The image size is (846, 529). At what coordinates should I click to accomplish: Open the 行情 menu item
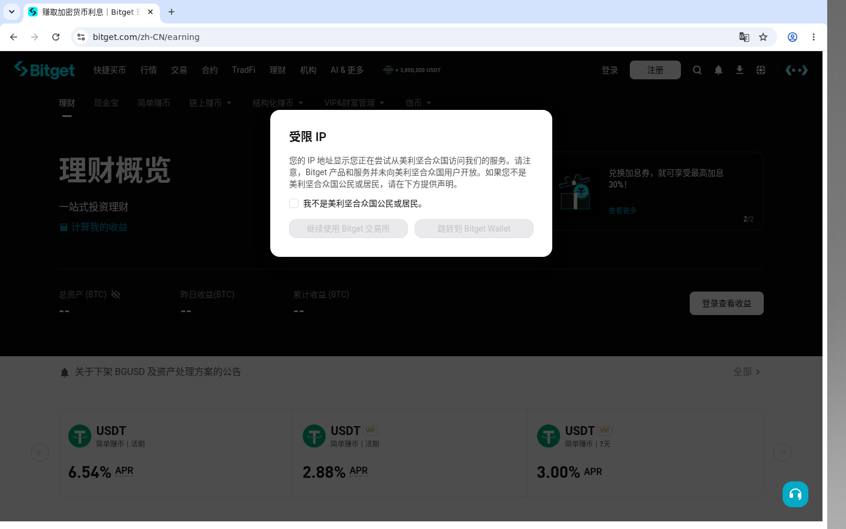(149, 70)
